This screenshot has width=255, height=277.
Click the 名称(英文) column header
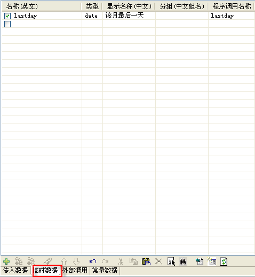[x=42, y=6]
